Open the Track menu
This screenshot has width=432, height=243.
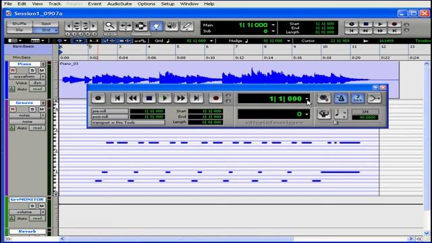click(55, 4)
